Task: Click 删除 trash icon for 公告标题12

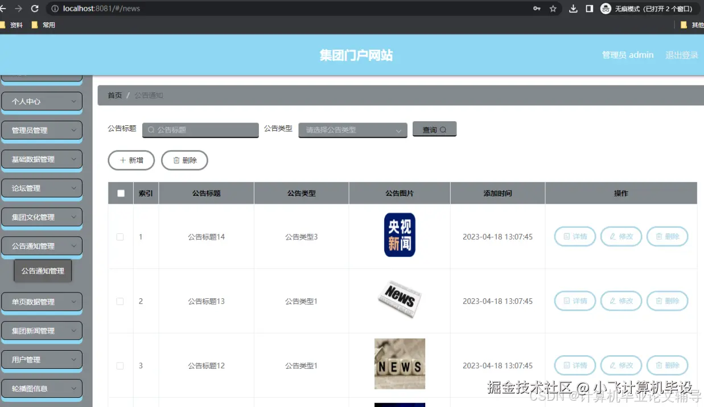Action: [659, 365]
